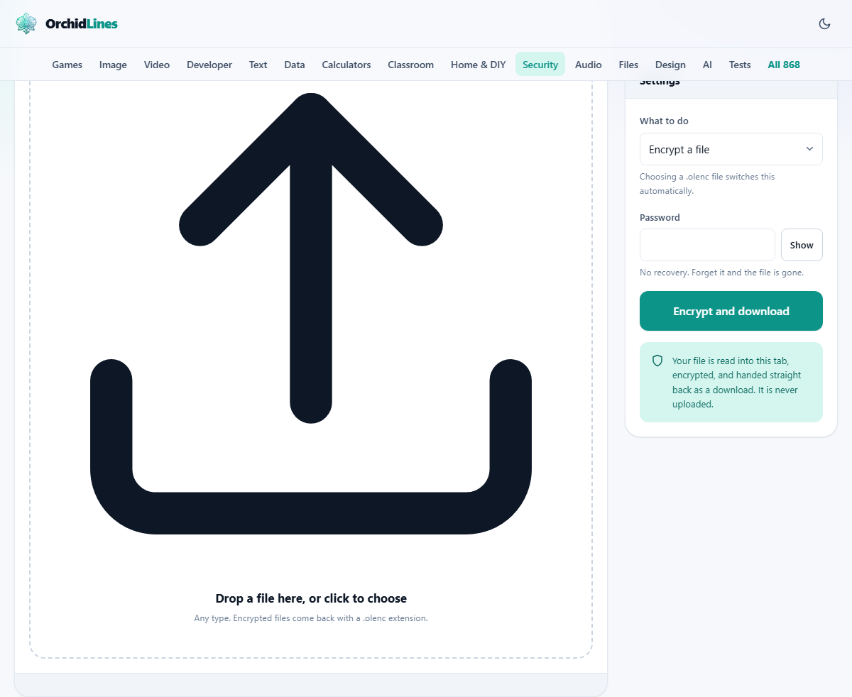This screenshot has width=852, height=697.
Task: Click Show to reveal the password
Action: click(x=802, y=245)
